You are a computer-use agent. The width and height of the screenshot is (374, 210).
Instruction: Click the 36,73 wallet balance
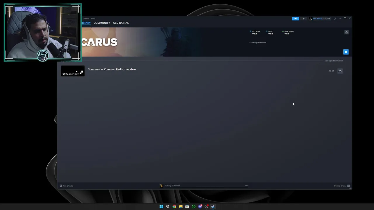(327, 19)
